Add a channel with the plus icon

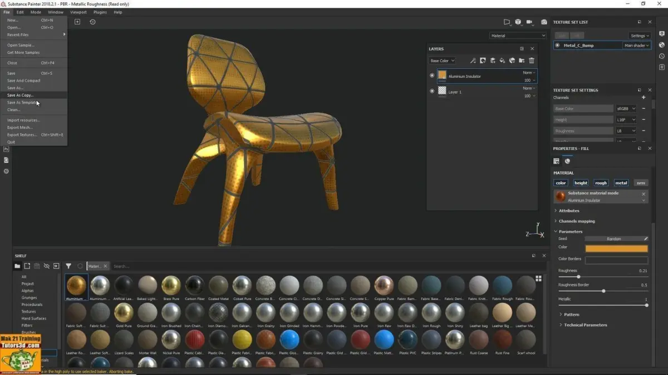(x=644, y=97)
